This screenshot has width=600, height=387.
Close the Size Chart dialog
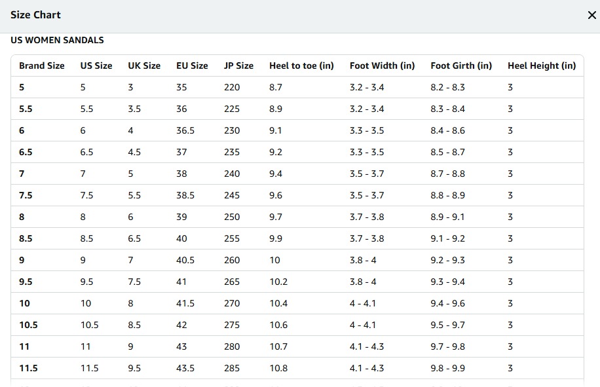click(591, 15)
